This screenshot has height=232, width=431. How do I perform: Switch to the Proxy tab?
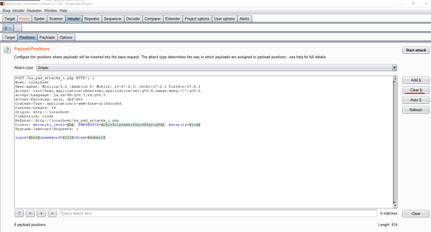tap(24, 19)
